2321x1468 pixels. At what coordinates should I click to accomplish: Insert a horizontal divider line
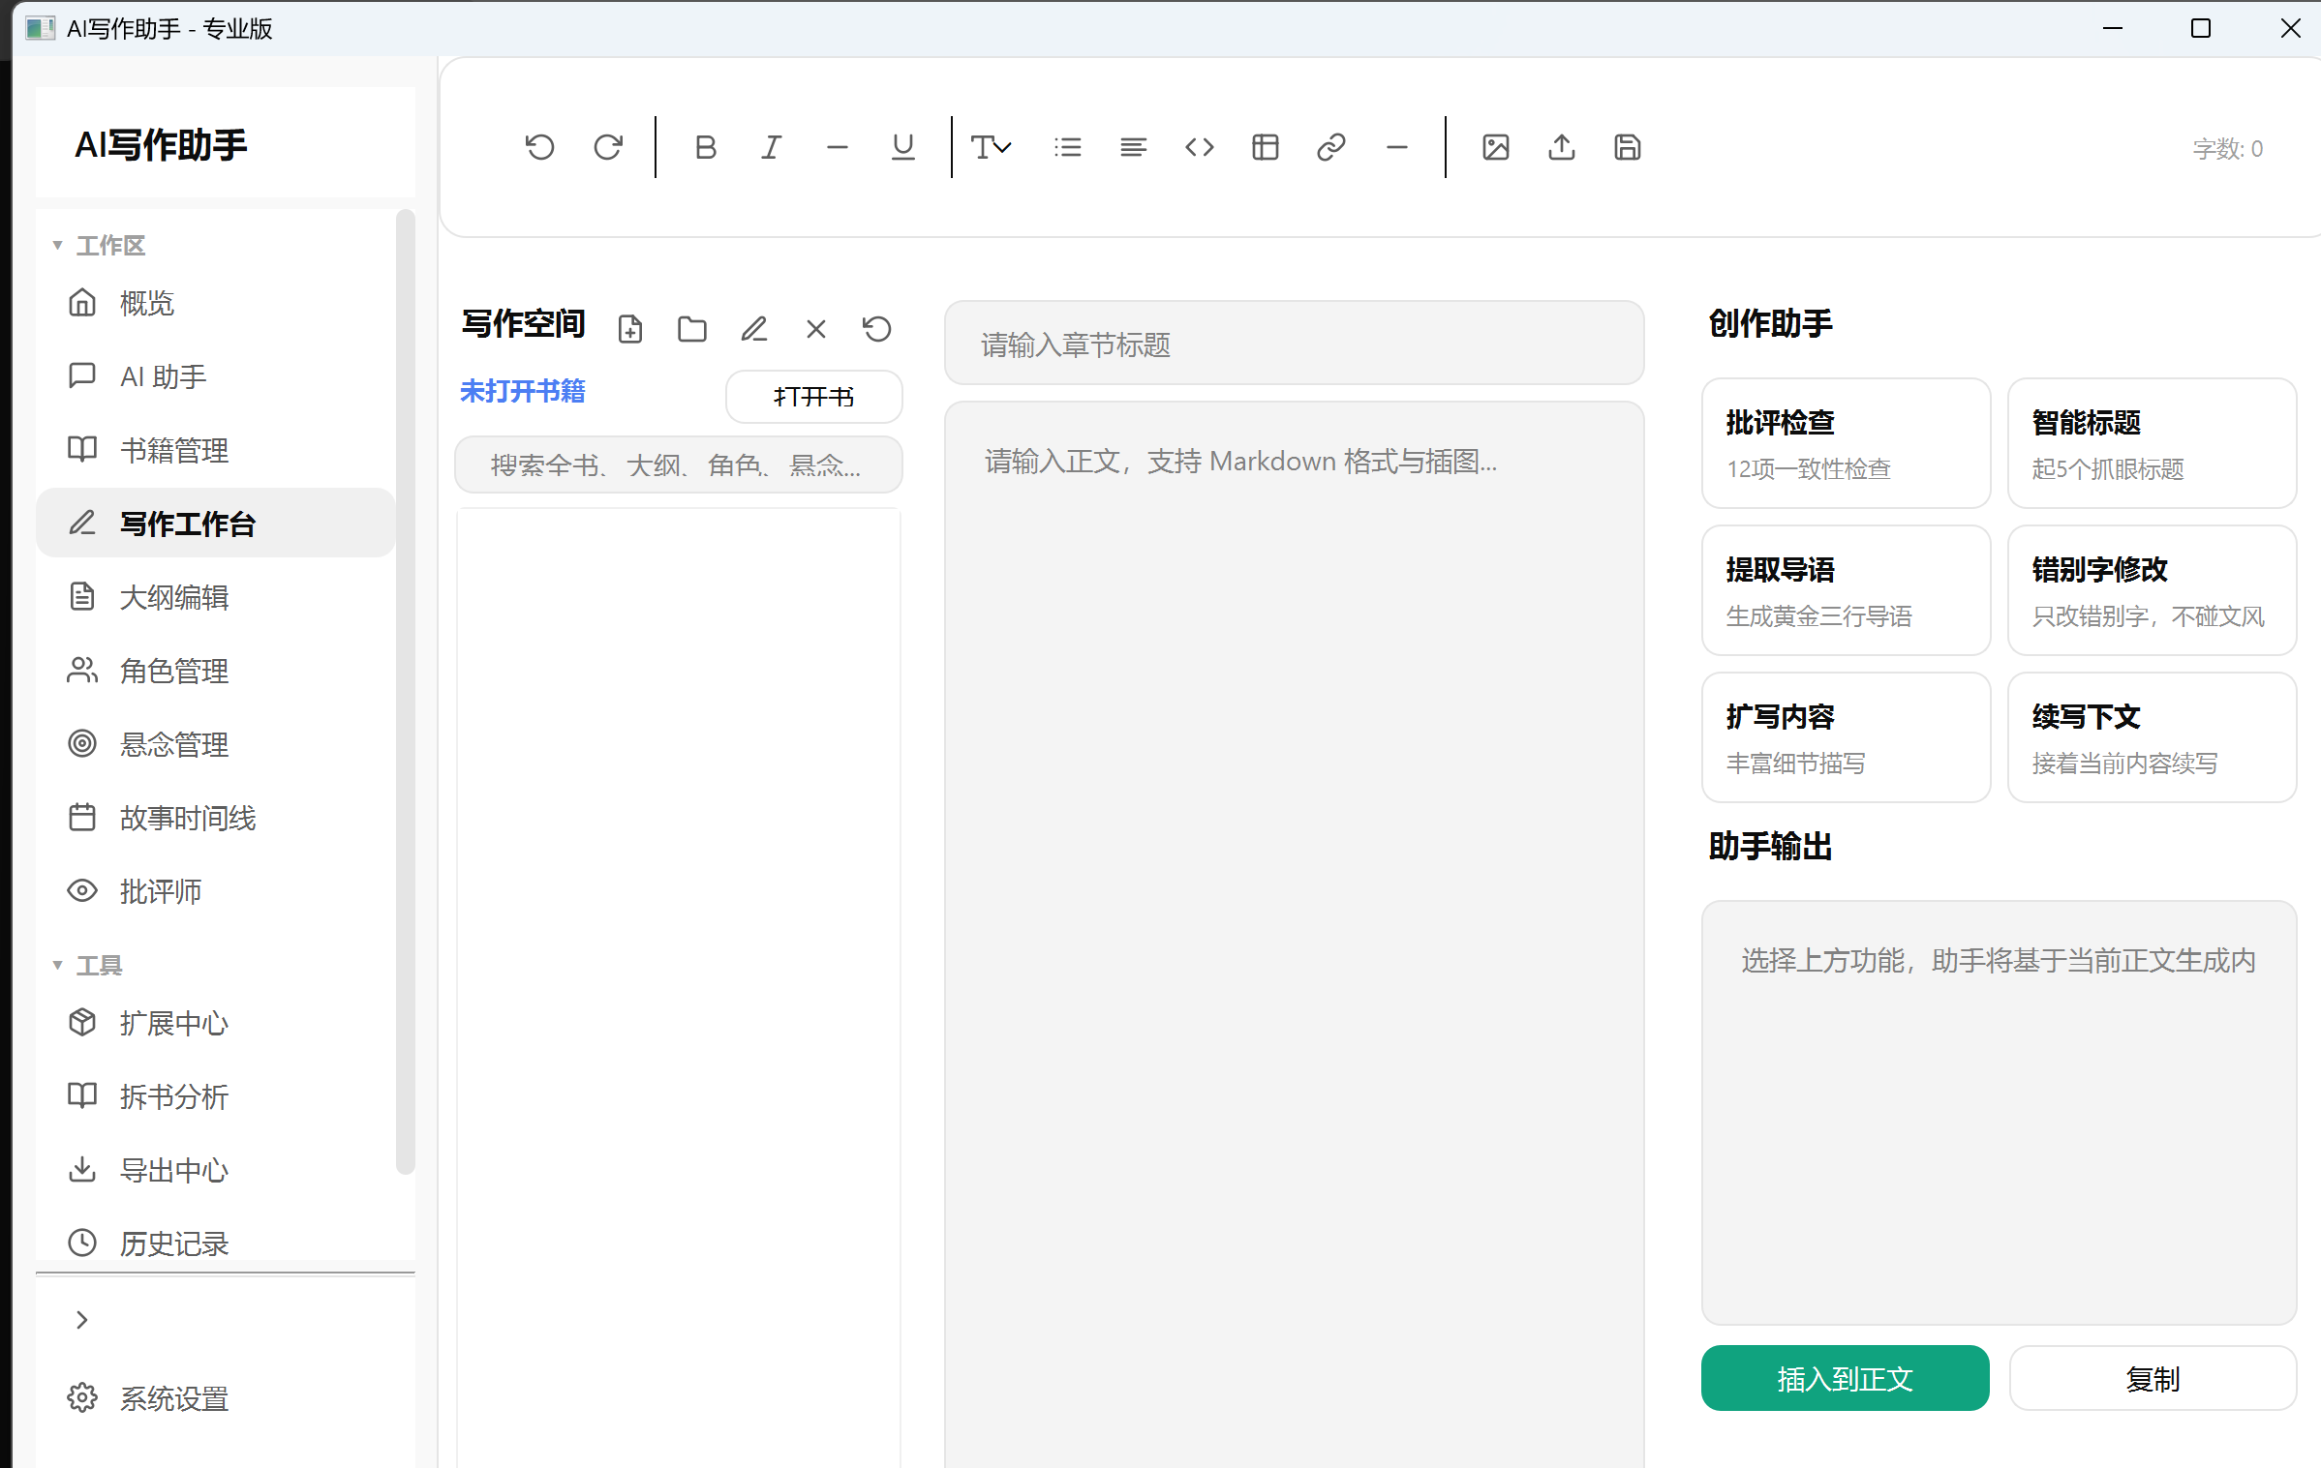1396,147
